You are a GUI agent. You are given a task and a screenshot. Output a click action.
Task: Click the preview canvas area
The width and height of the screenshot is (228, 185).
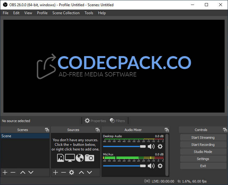[x=114, y=66]
